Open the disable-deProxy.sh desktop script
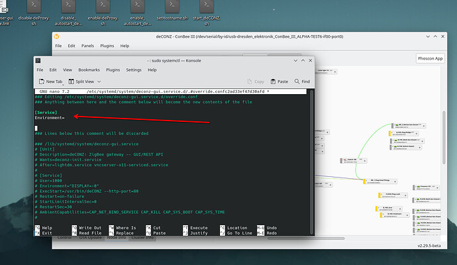Screen dimensions: 457x265 click(34, 13)
